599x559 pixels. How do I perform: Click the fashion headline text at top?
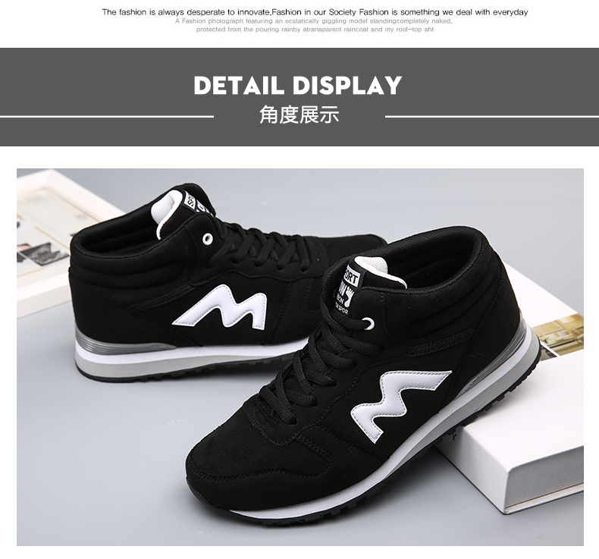coord(315,12)
